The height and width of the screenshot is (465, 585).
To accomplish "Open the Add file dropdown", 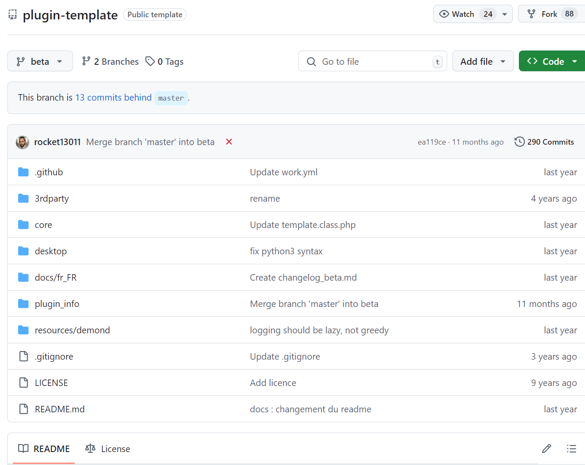I will pyautogui.click(x=483, y=61).
